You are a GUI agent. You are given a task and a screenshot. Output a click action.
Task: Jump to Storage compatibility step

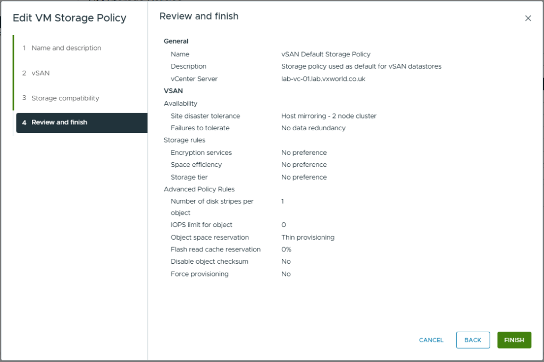65,98
